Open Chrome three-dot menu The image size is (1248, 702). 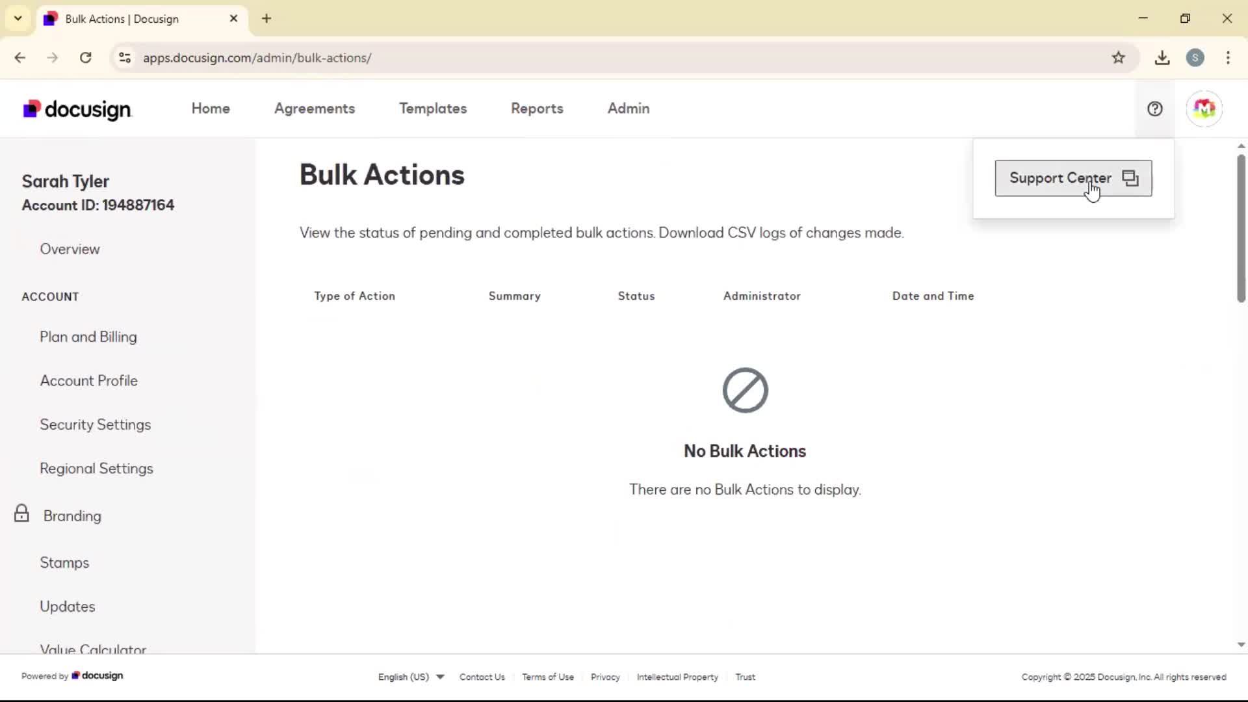(1228, 58)
